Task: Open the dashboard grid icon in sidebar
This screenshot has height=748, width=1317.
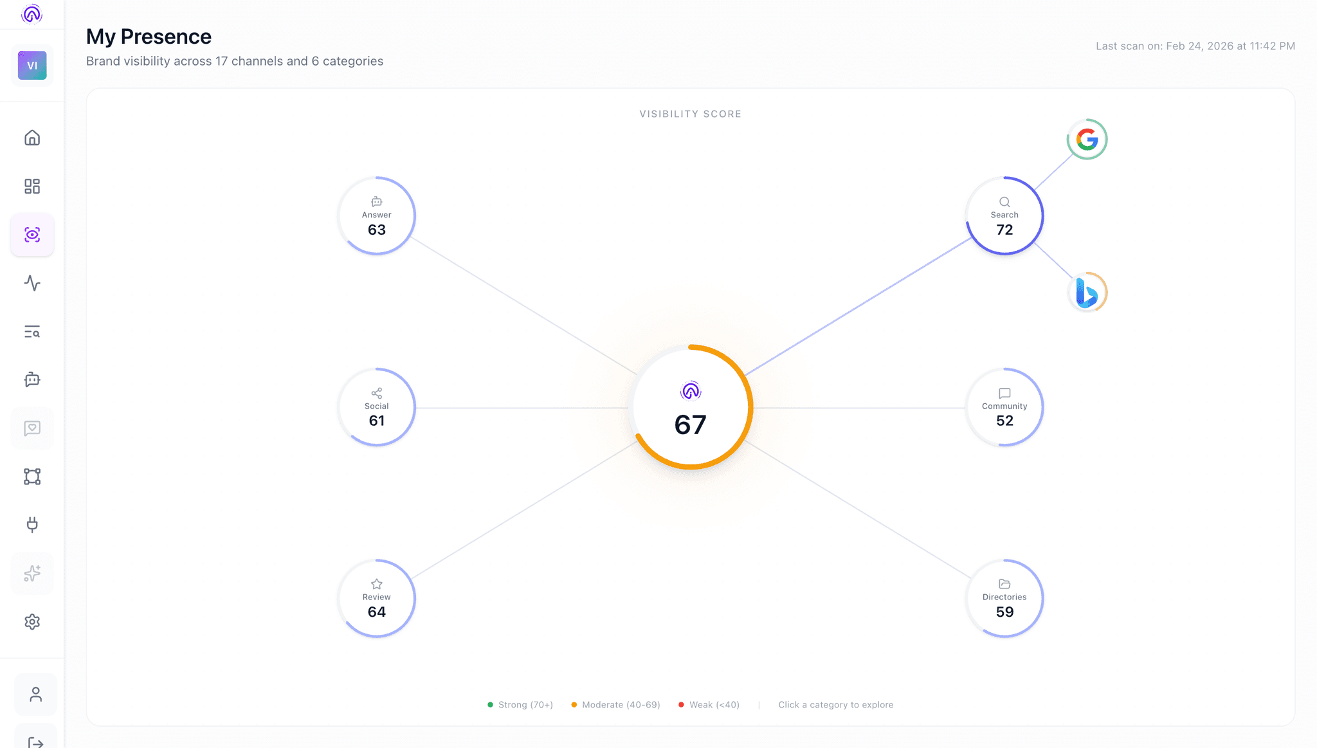Action: tap(32, 187)
